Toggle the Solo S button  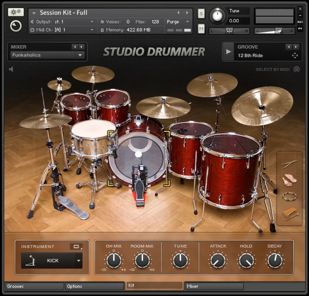[201, 14]
